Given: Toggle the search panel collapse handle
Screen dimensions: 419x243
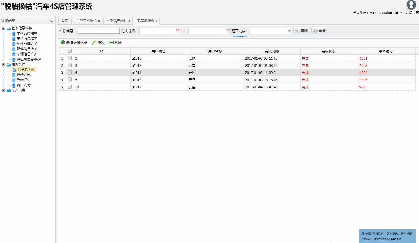Looking at the screenshot, I should 240,37.
